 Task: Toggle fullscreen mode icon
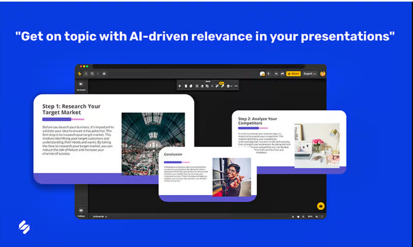point(322,217)
